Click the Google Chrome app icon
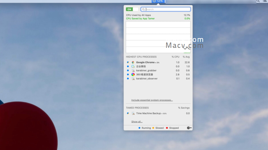The image size is (268, 150). (x=133, y=62)
